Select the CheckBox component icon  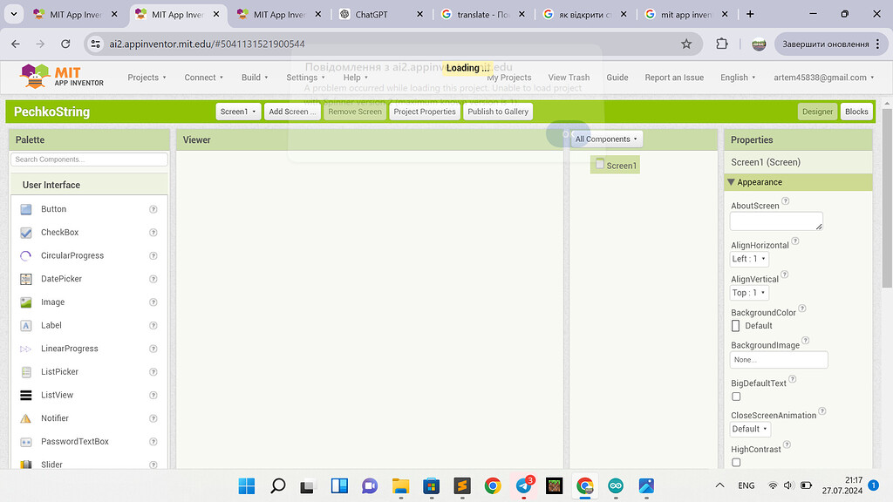tap(26, 233)
